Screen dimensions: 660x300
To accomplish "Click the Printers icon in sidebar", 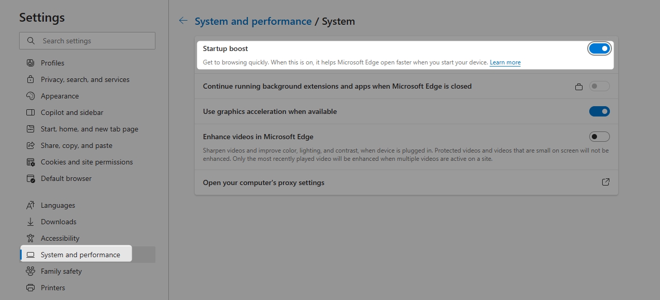I will (x=30, y=288).
